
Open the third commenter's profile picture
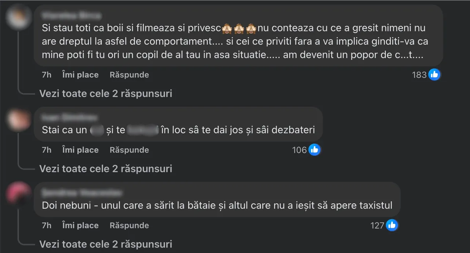click(19, 194)
